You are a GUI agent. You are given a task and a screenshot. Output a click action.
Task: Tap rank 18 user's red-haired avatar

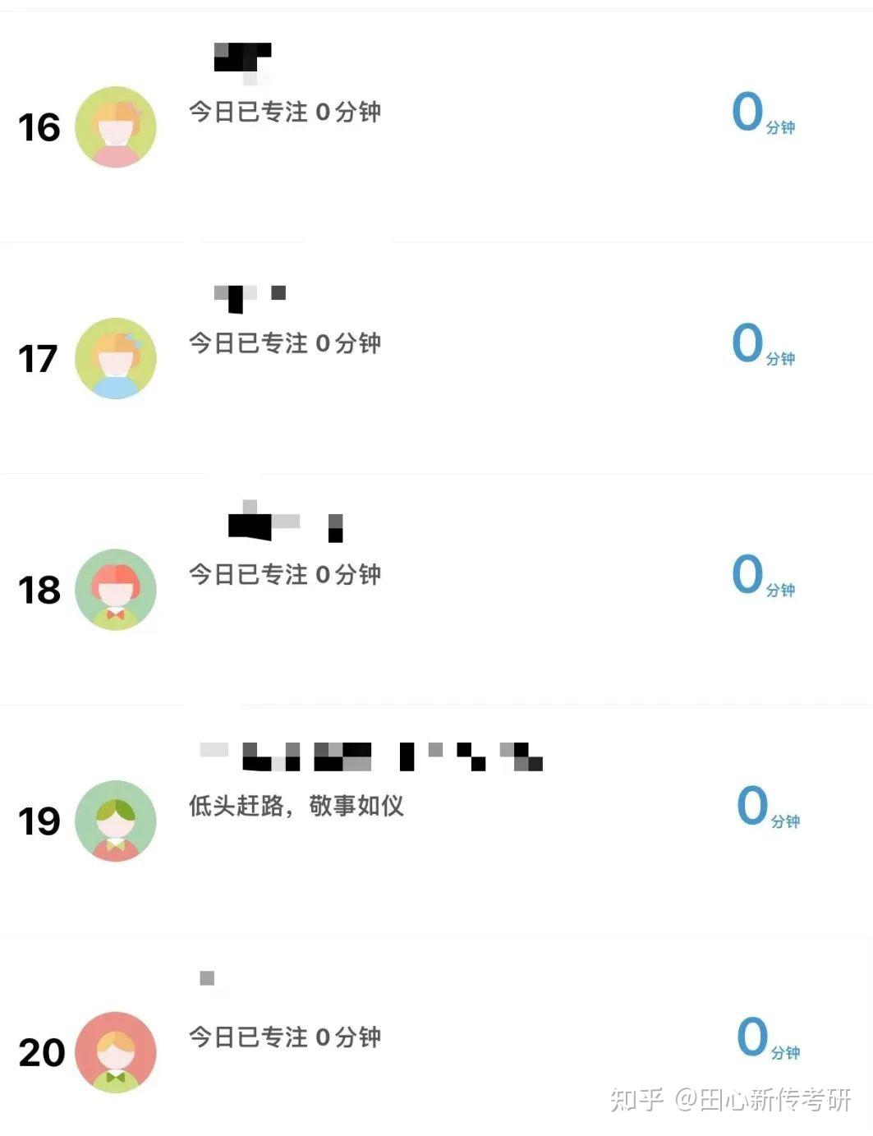[116, 590]
